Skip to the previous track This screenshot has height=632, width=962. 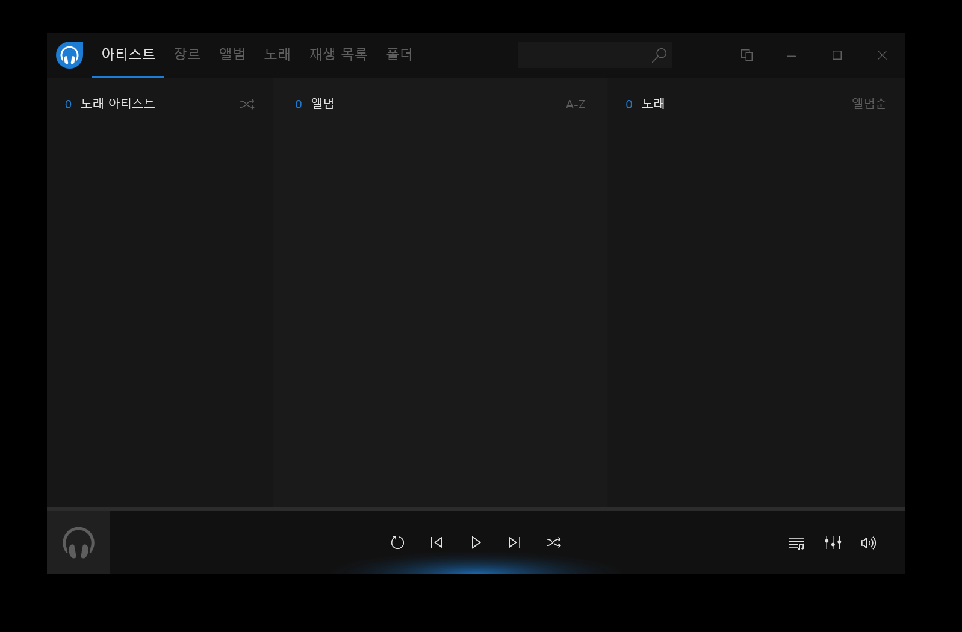pyautogui.click(x=436, y=542)
